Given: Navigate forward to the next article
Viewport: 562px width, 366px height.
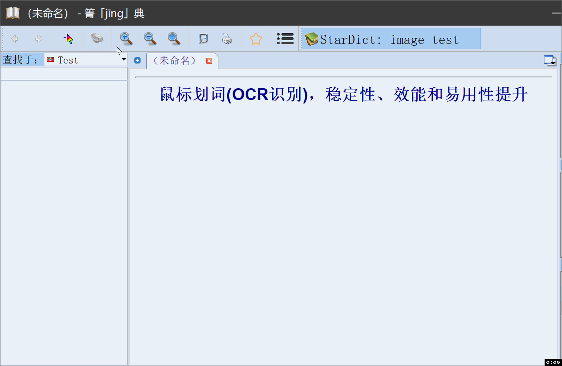Looking at the screenshot, I should 39,39.
